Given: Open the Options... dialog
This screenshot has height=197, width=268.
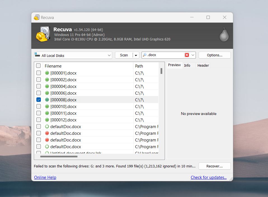Looking at the screenshot, I should pyautogui.click(x=215, y=55).
